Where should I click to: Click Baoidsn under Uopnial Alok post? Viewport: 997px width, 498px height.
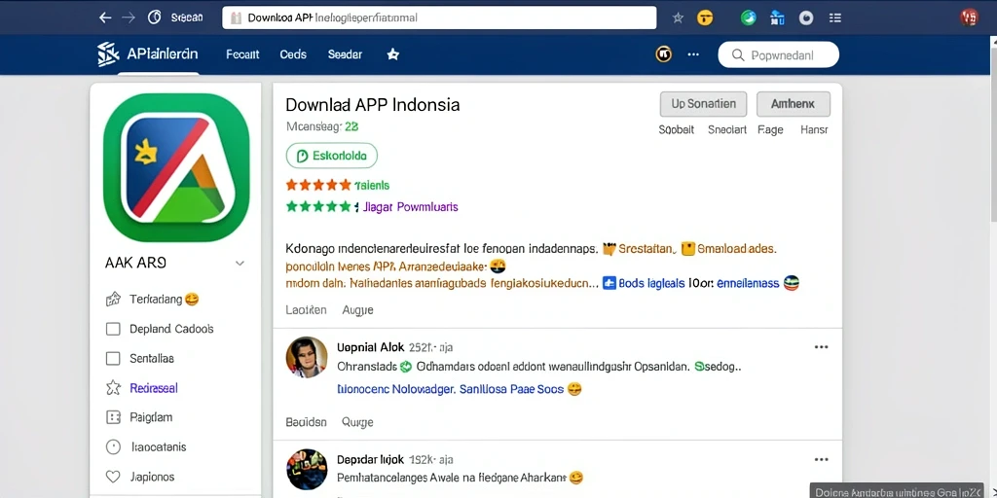(x=306, y=422)
